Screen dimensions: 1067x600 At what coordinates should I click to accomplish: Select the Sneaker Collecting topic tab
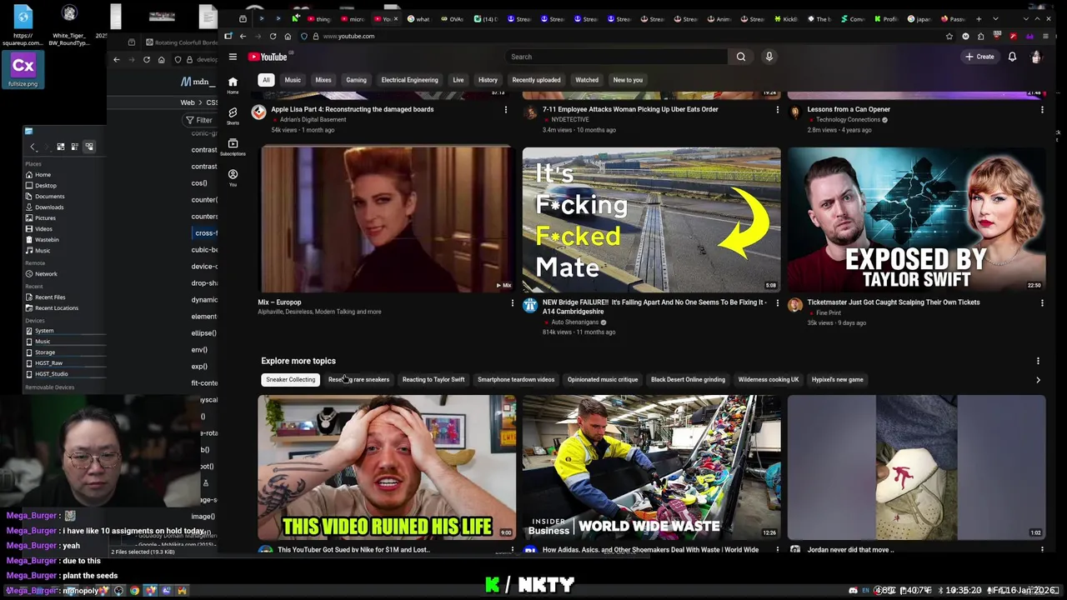pos(290,380)
